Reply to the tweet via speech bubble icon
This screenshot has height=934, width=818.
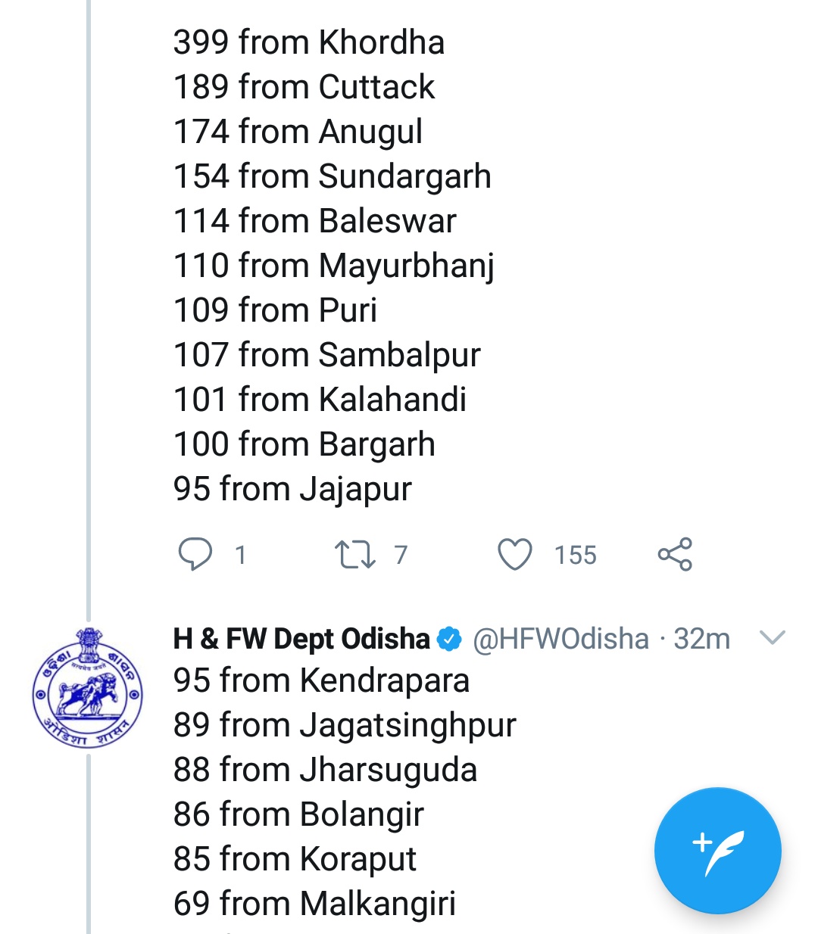195,554
